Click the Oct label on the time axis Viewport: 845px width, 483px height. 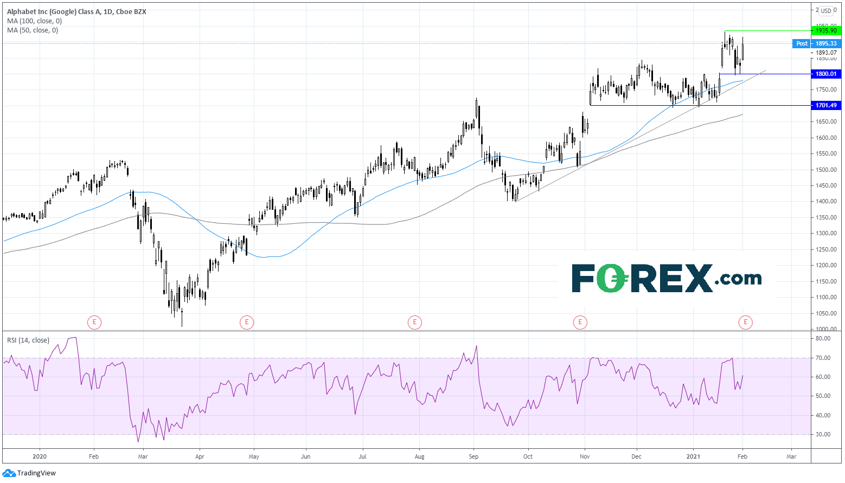point(528,456)
